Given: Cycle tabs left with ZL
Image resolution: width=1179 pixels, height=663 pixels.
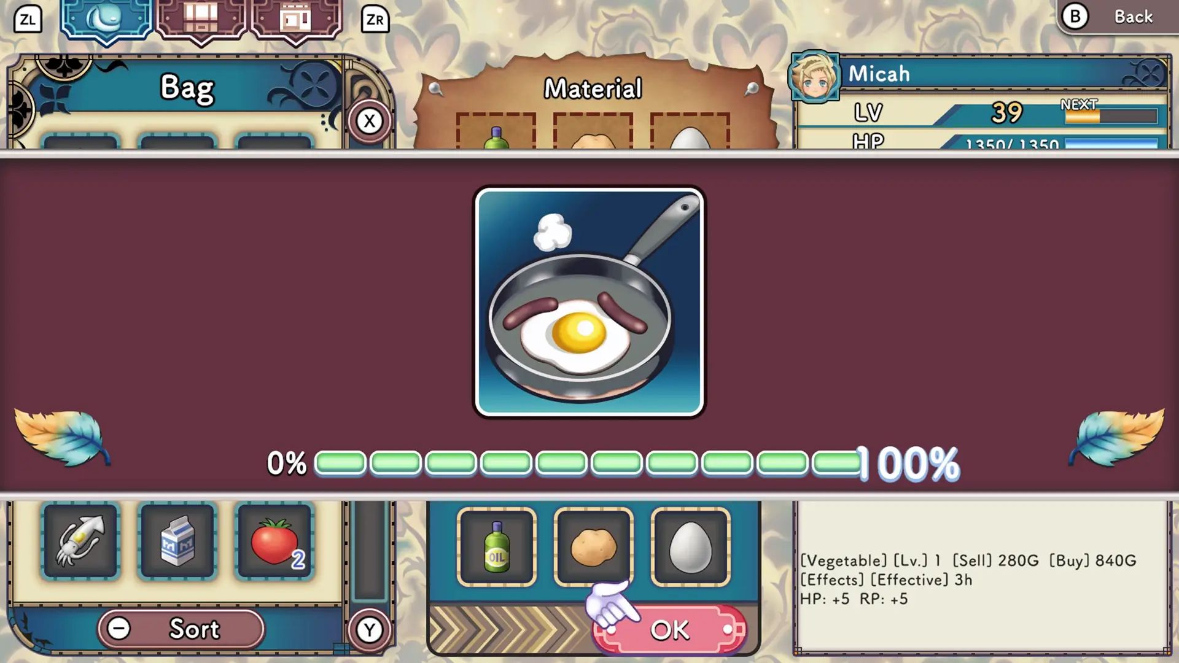Looking at the screenshot, I should (28, 19).
